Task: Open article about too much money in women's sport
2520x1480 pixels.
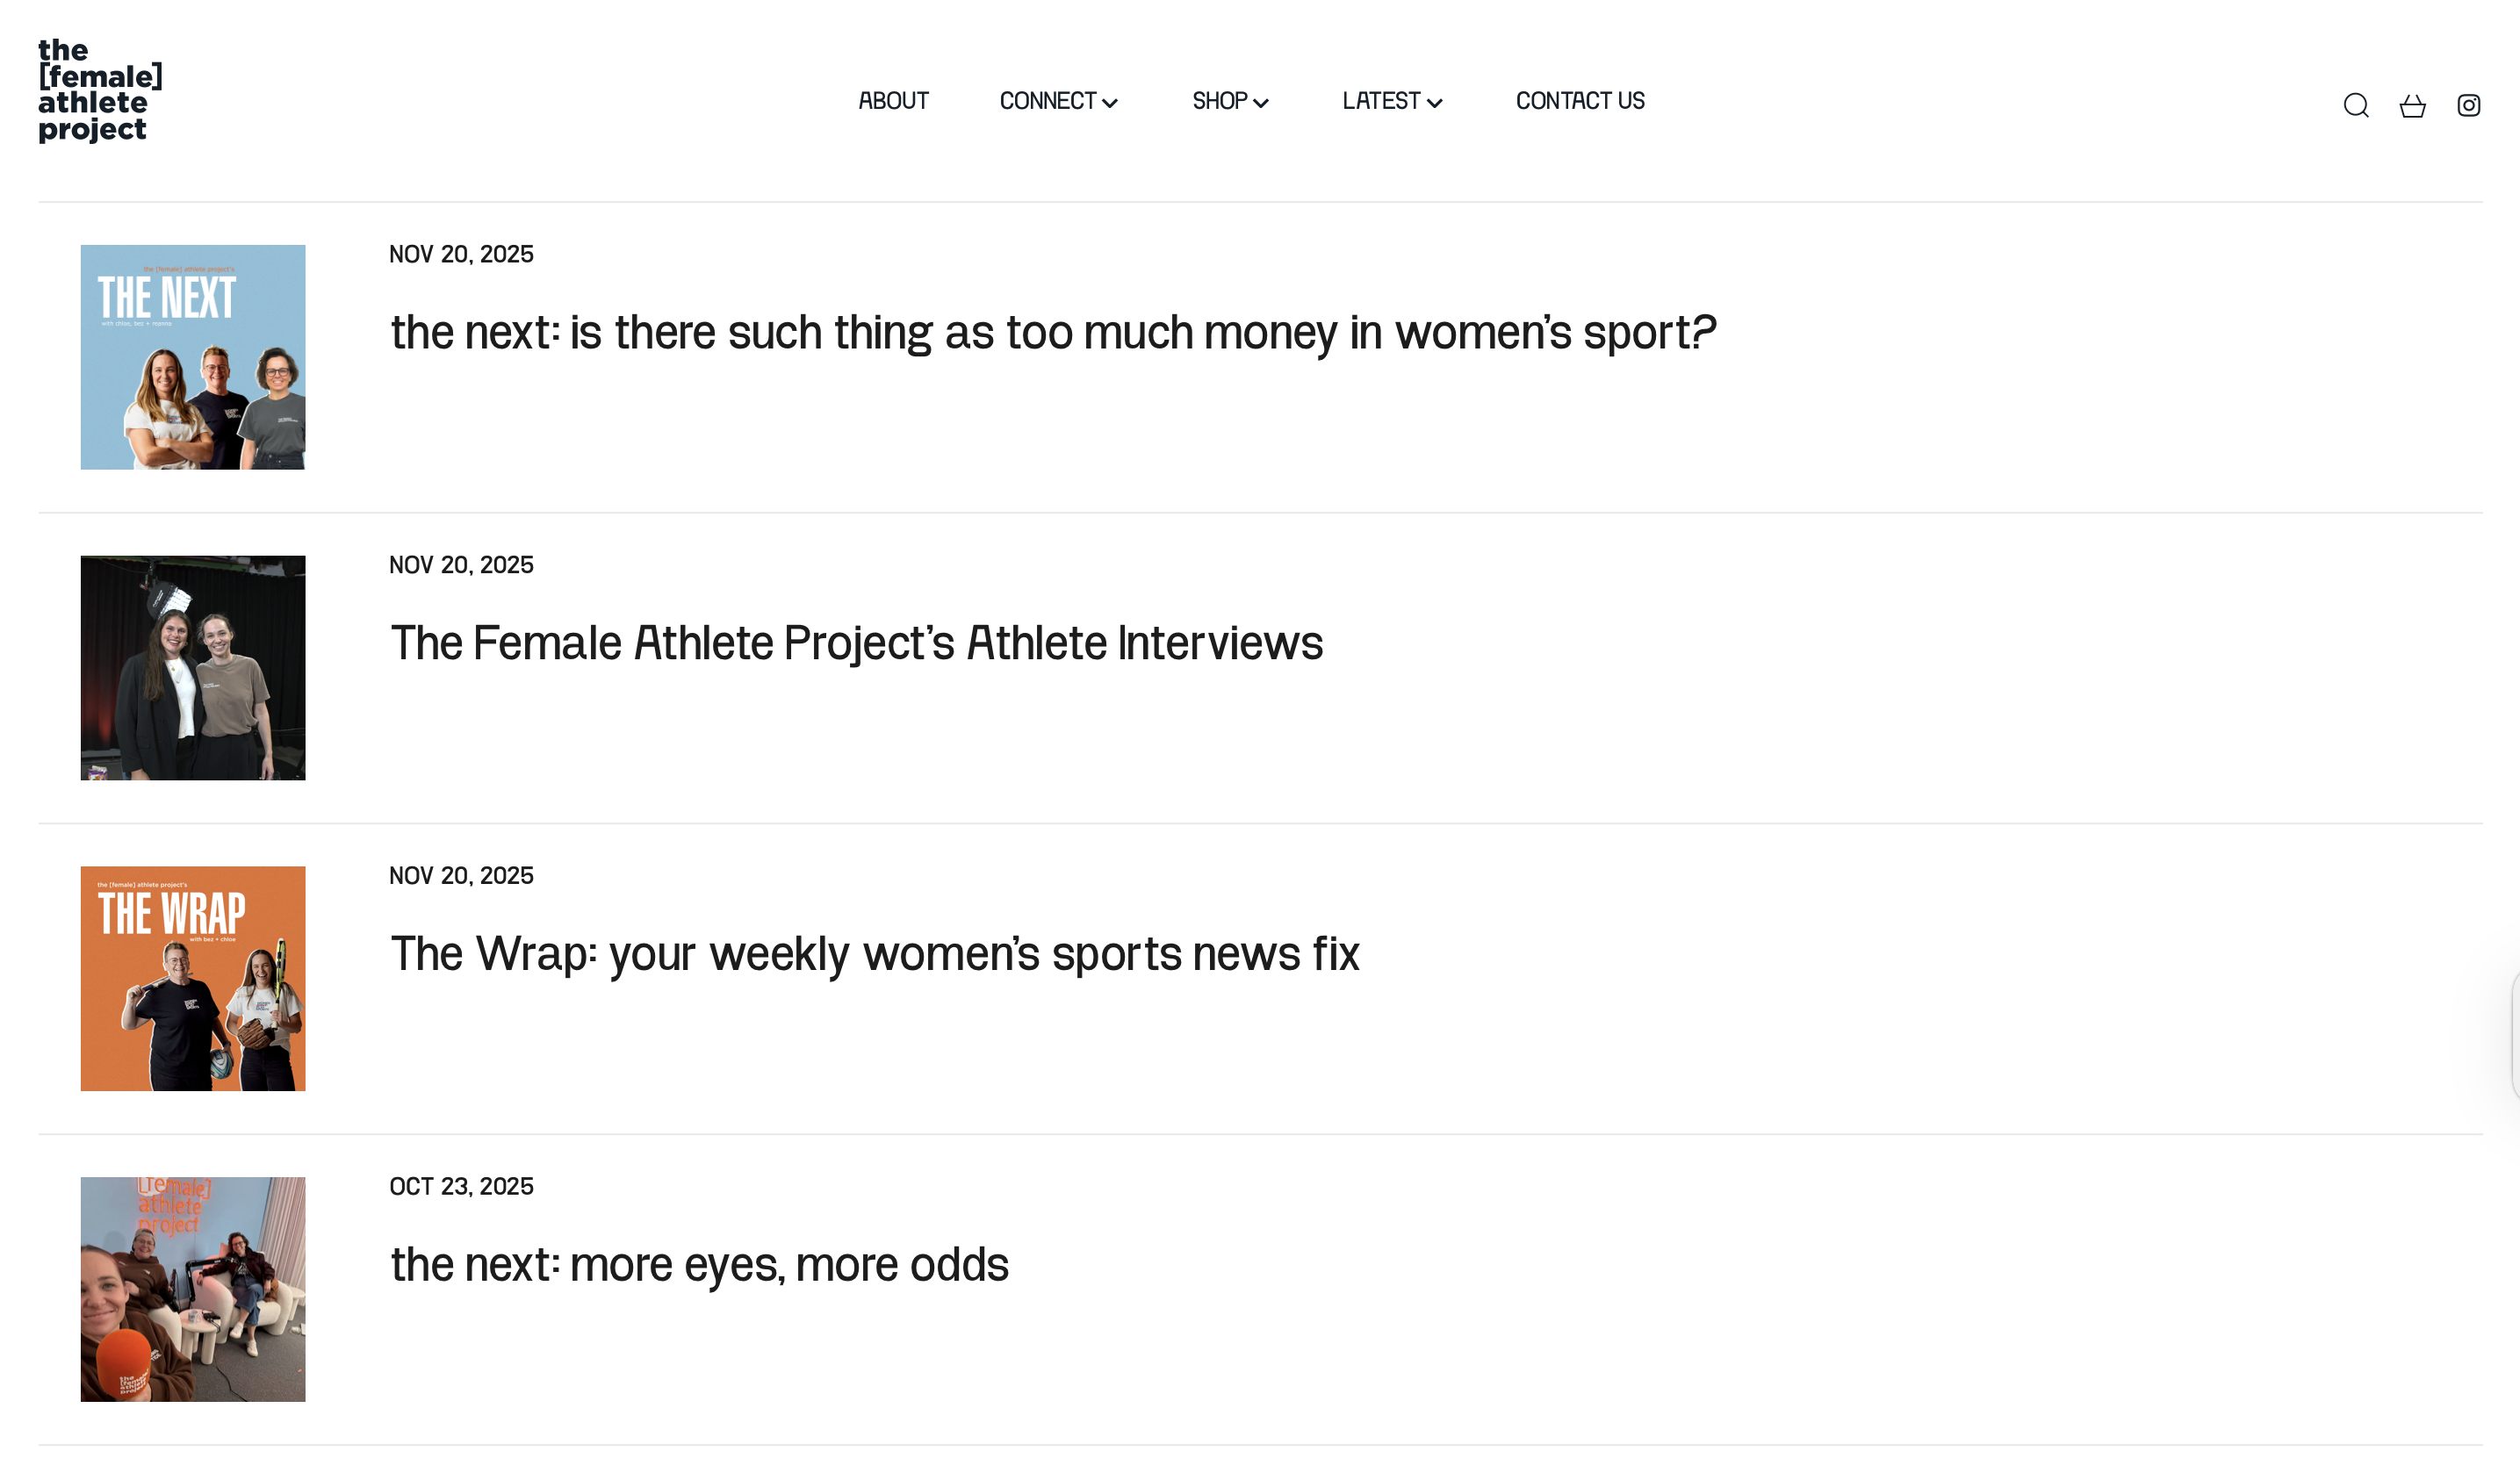Action: click(x=1052, y=332)
